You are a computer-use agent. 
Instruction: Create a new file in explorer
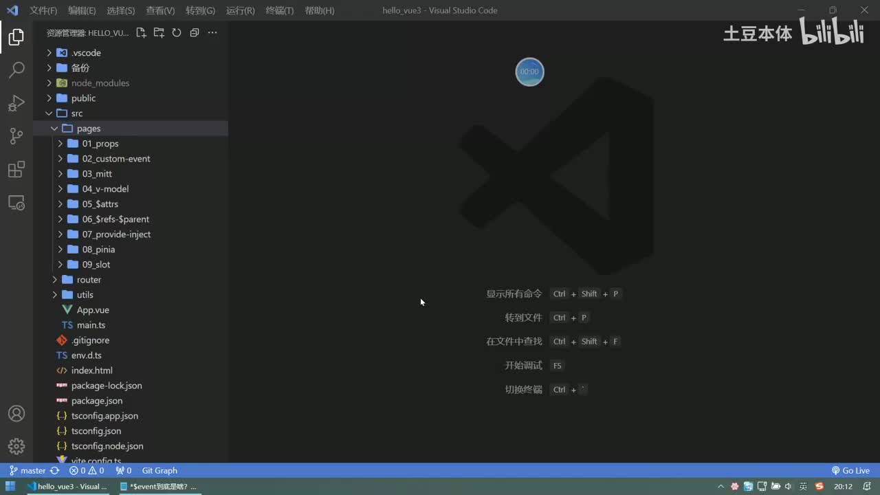point(141,33)
